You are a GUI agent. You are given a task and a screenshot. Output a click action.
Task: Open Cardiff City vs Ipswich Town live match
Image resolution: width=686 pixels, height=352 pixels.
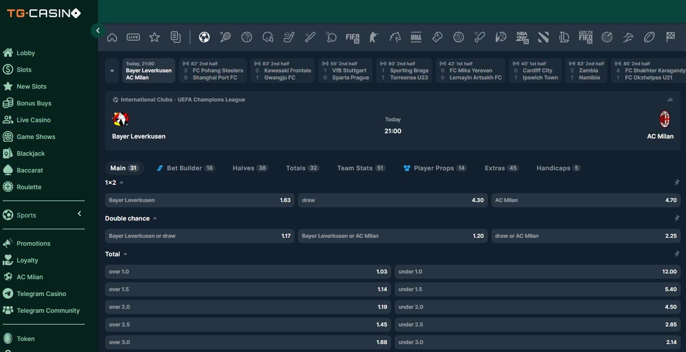pos(535,71)
